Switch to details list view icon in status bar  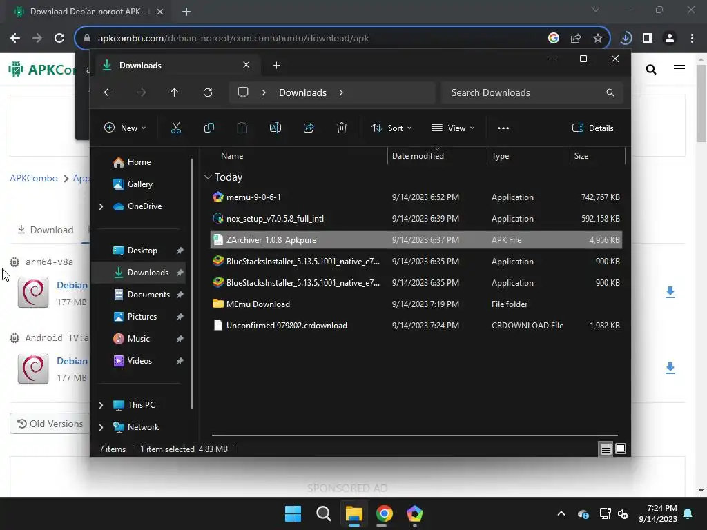(606, 449)
